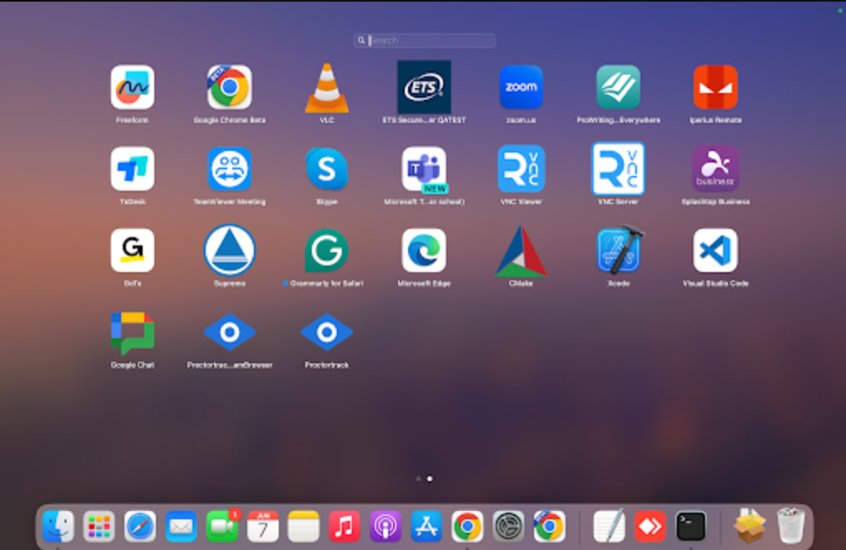Open Terminal from the Dock

(x=691, y=526)
